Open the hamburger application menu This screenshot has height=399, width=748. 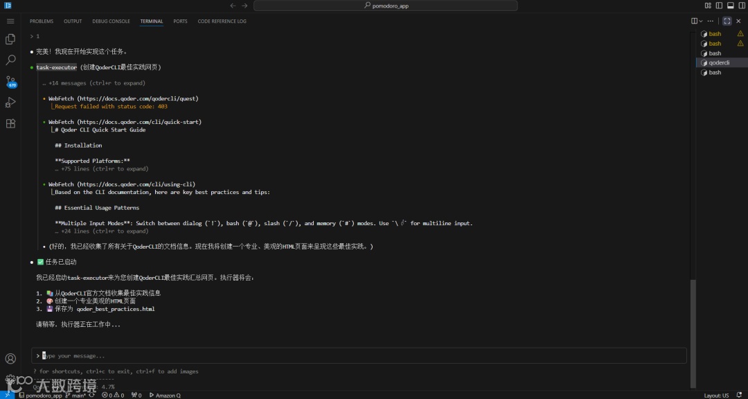tap(10, 21)
